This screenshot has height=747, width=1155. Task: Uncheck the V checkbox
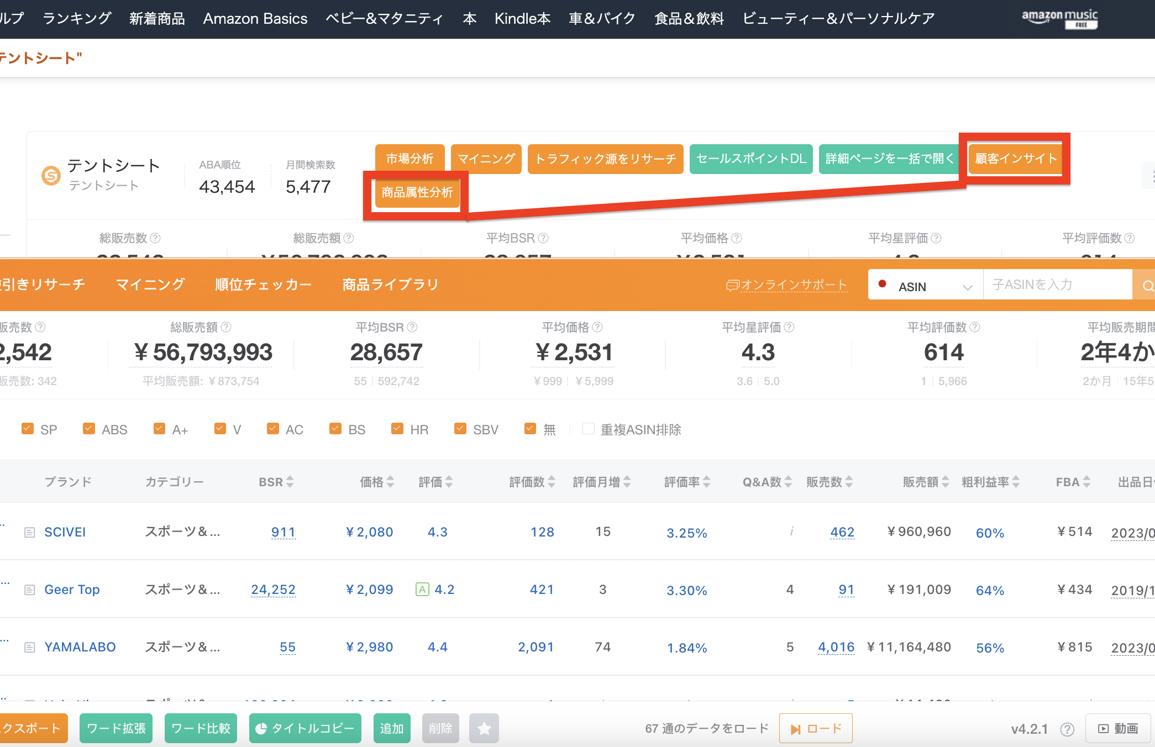click(220, 429)
